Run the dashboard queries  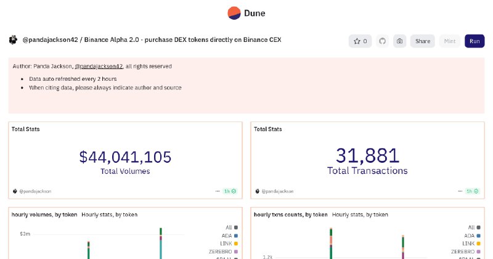(x=475, y=41)
